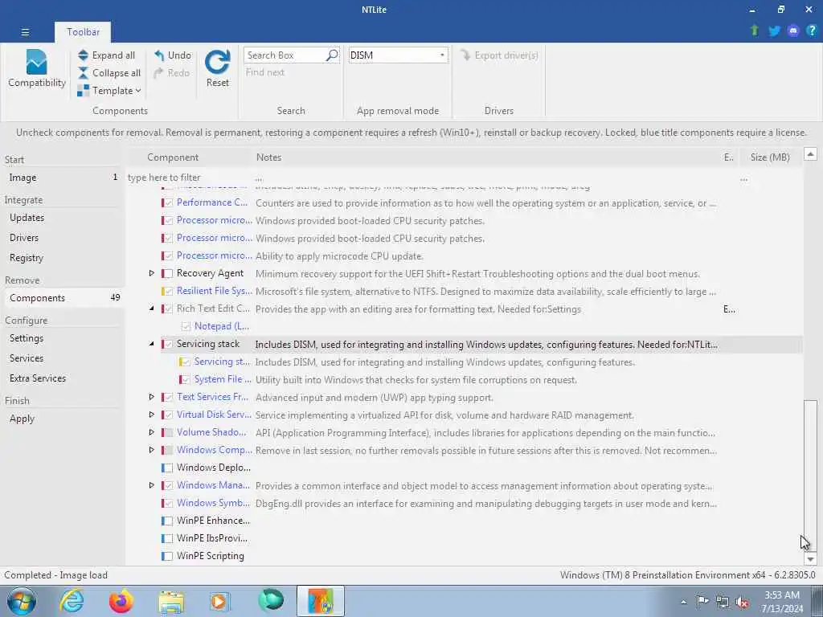Expand the Text Services Framework node
This screenshot has width=823, height=617.
[152, 397]
